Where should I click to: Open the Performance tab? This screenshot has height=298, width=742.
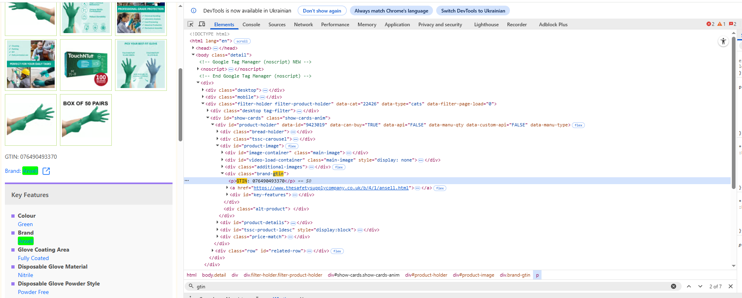tap(335, 25)
